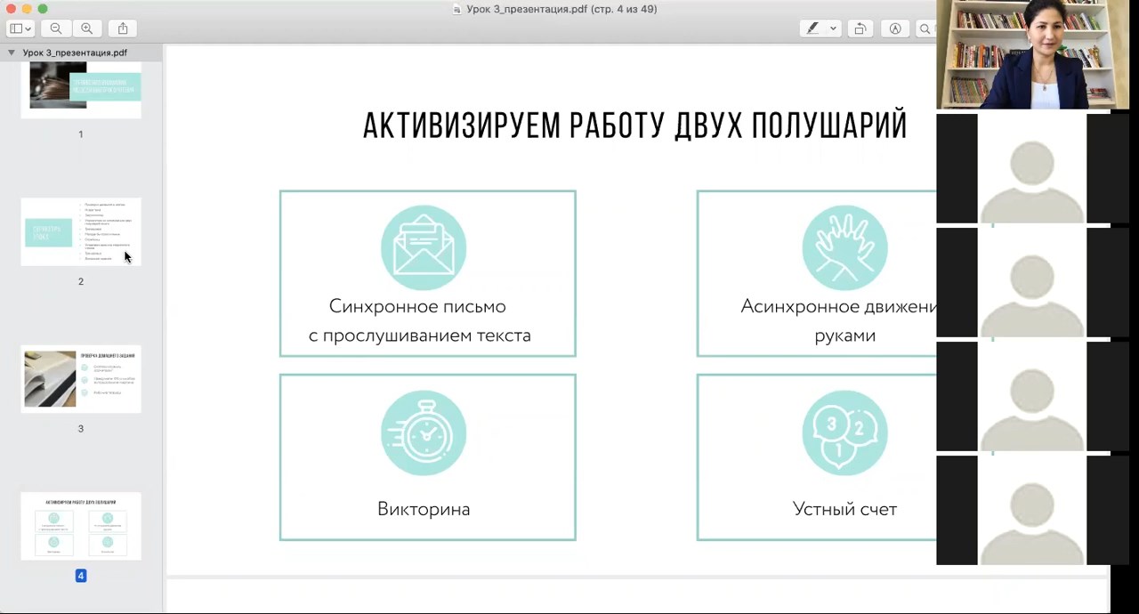Open the Share menu icon
1139x614 pixels.
pos(123,28)
